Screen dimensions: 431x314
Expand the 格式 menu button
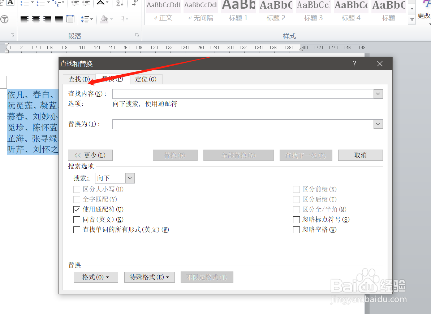coord(96,277)
